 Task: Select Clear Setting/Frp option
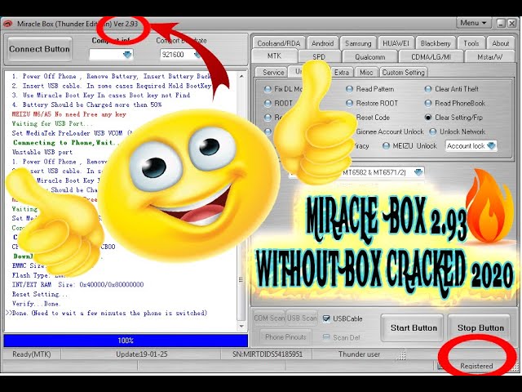click(429, 118)
